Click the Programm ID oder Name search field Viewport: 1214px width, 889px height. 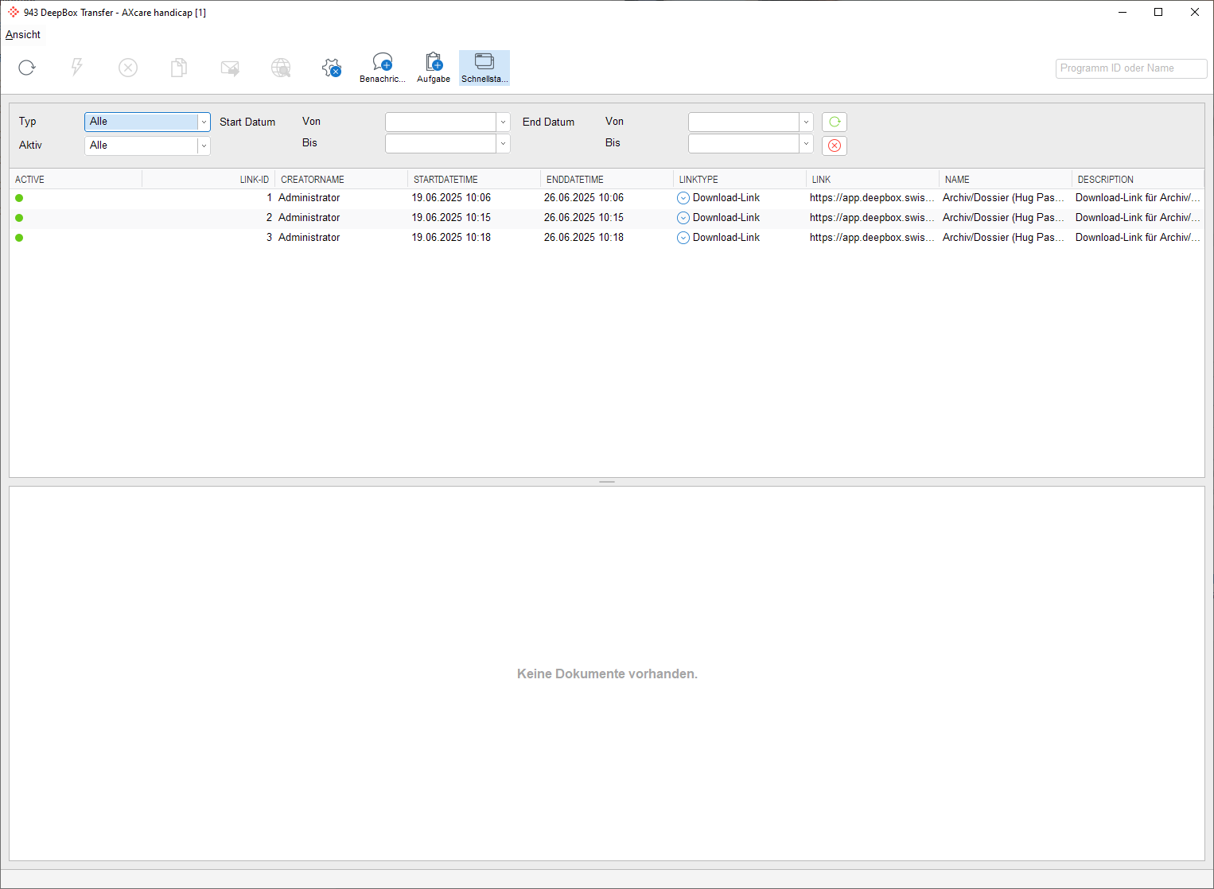point(1130,68)
